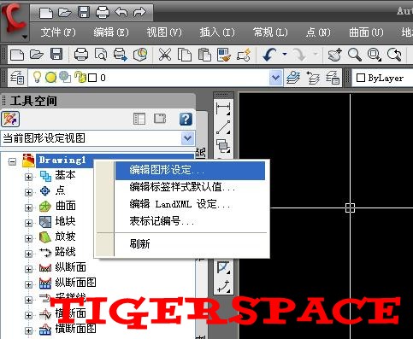Toggle the layer 0 lock padlock icon
The width and height of the screenshot is (413, 339).
80,77
